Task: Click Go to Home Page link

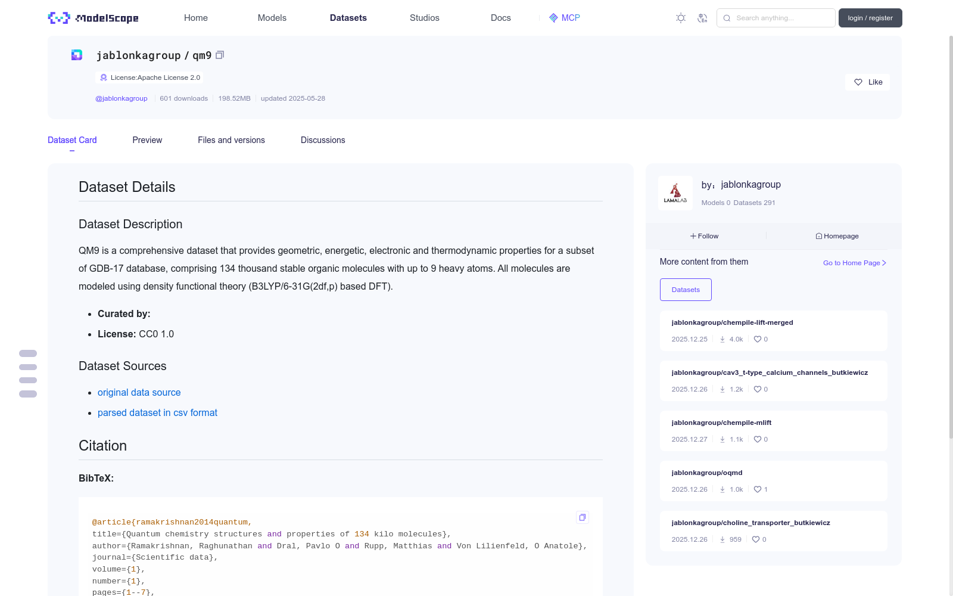Action: click(855, 263)
